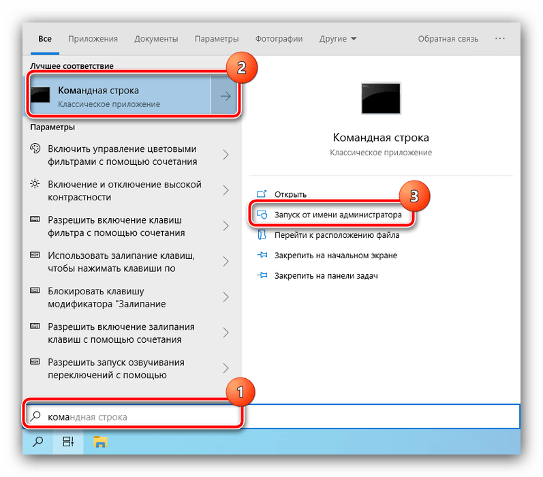Click the color palette icon for цветовыми фильтрами
543x477 pixels.
point(35,149)
